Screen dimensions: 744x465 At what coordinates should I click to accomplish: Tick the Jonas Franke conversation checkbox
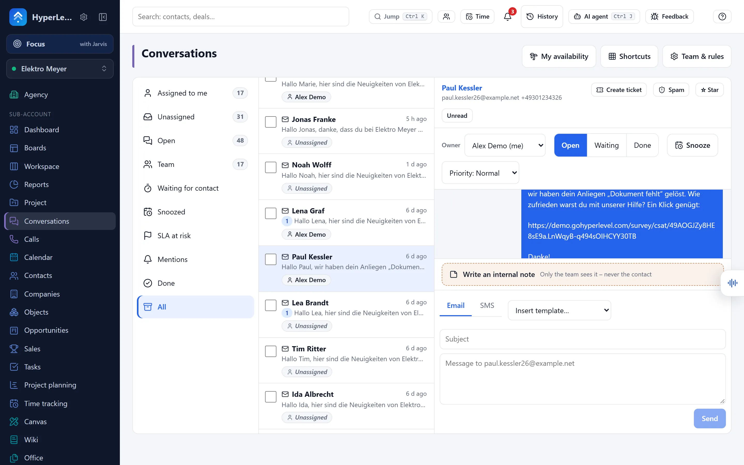[x=270, y=122]
